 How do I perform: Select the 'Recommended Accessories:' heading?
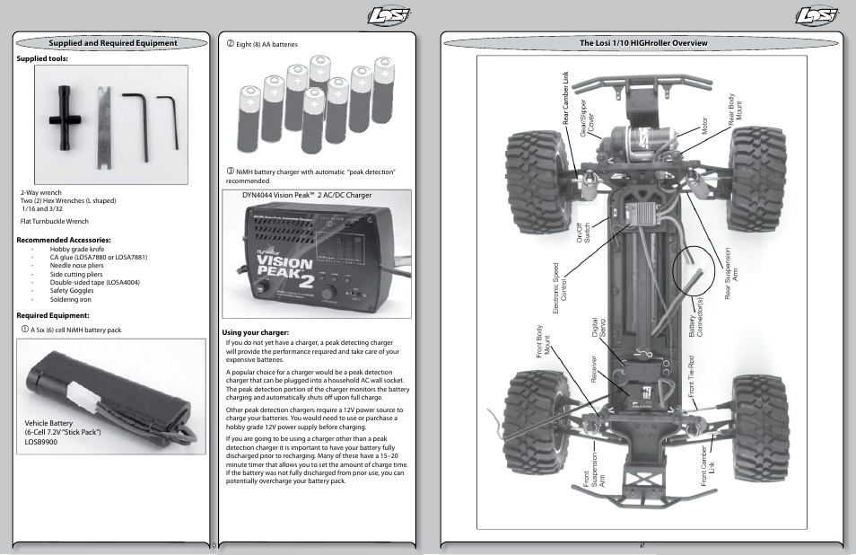coord(64,240)
